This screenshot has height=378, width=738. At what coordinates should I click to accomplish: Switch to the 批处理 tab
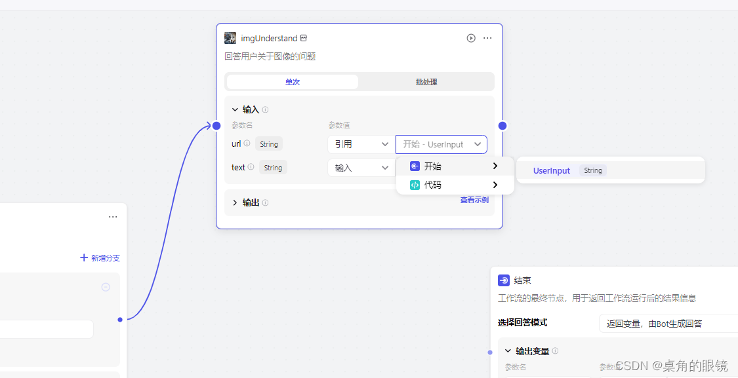point(426,82)
